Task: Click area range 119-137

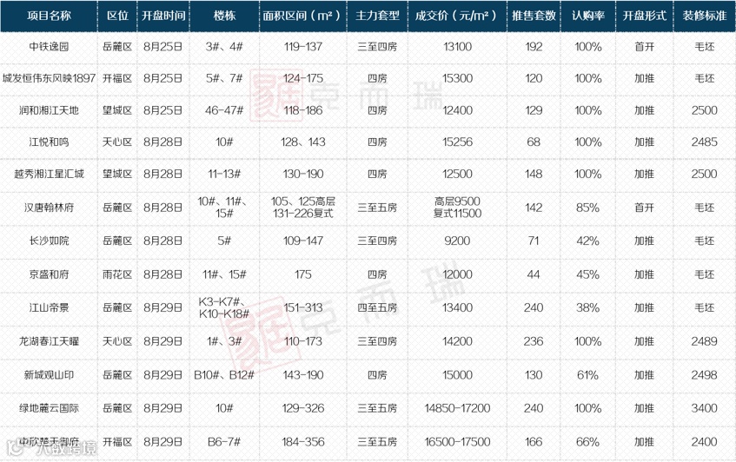Action: point(303,47)
